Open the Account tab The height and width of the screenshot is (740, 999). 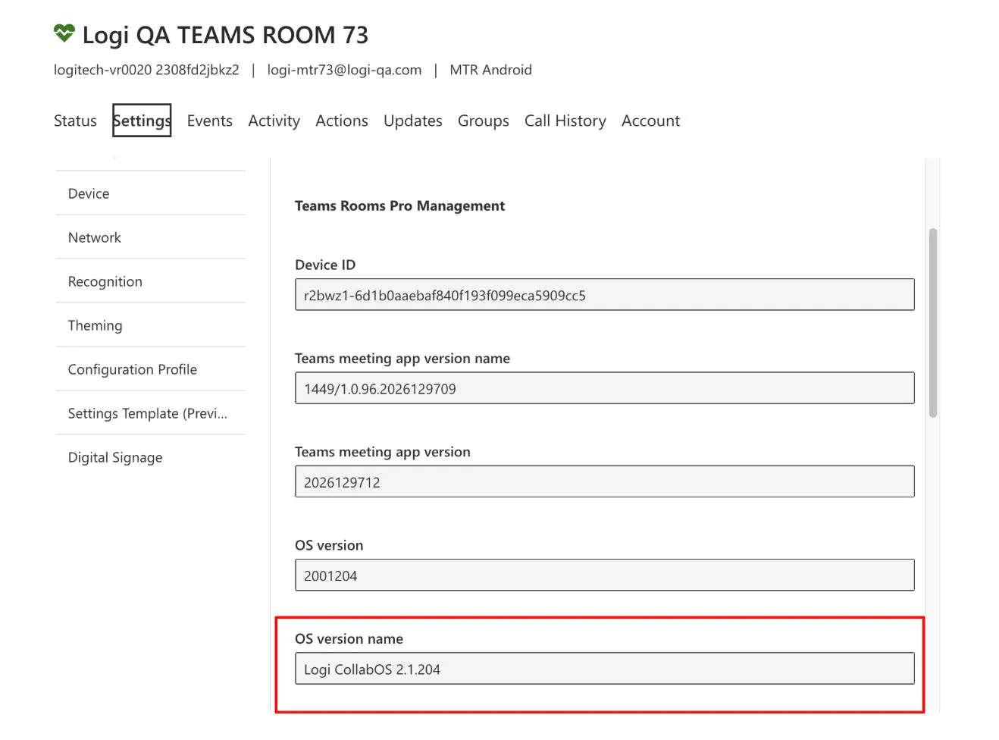click(650, 121)
